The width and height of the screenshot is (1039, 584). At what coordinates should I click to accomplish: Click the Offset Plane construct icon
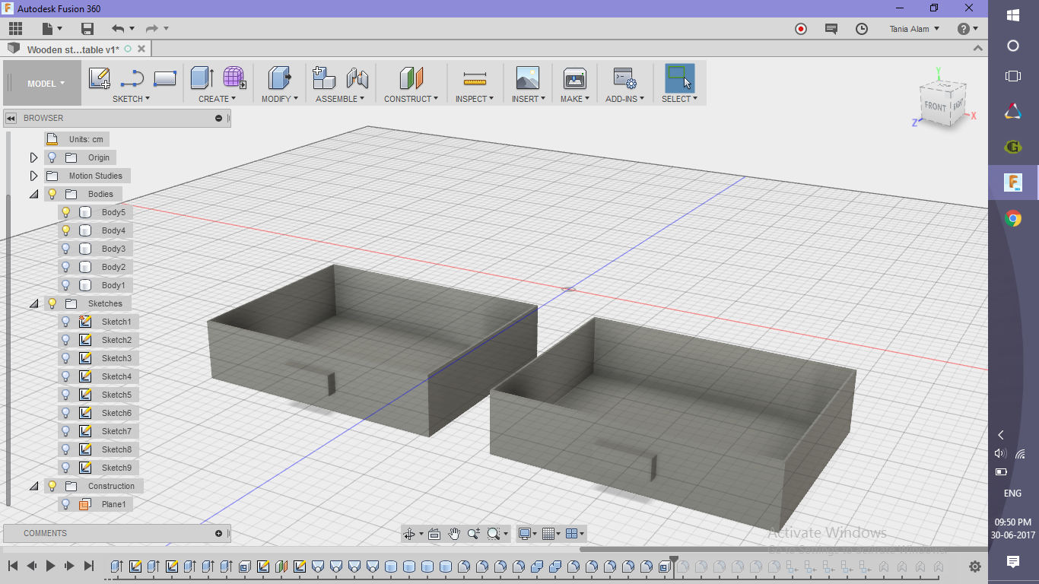coord(411,78)
